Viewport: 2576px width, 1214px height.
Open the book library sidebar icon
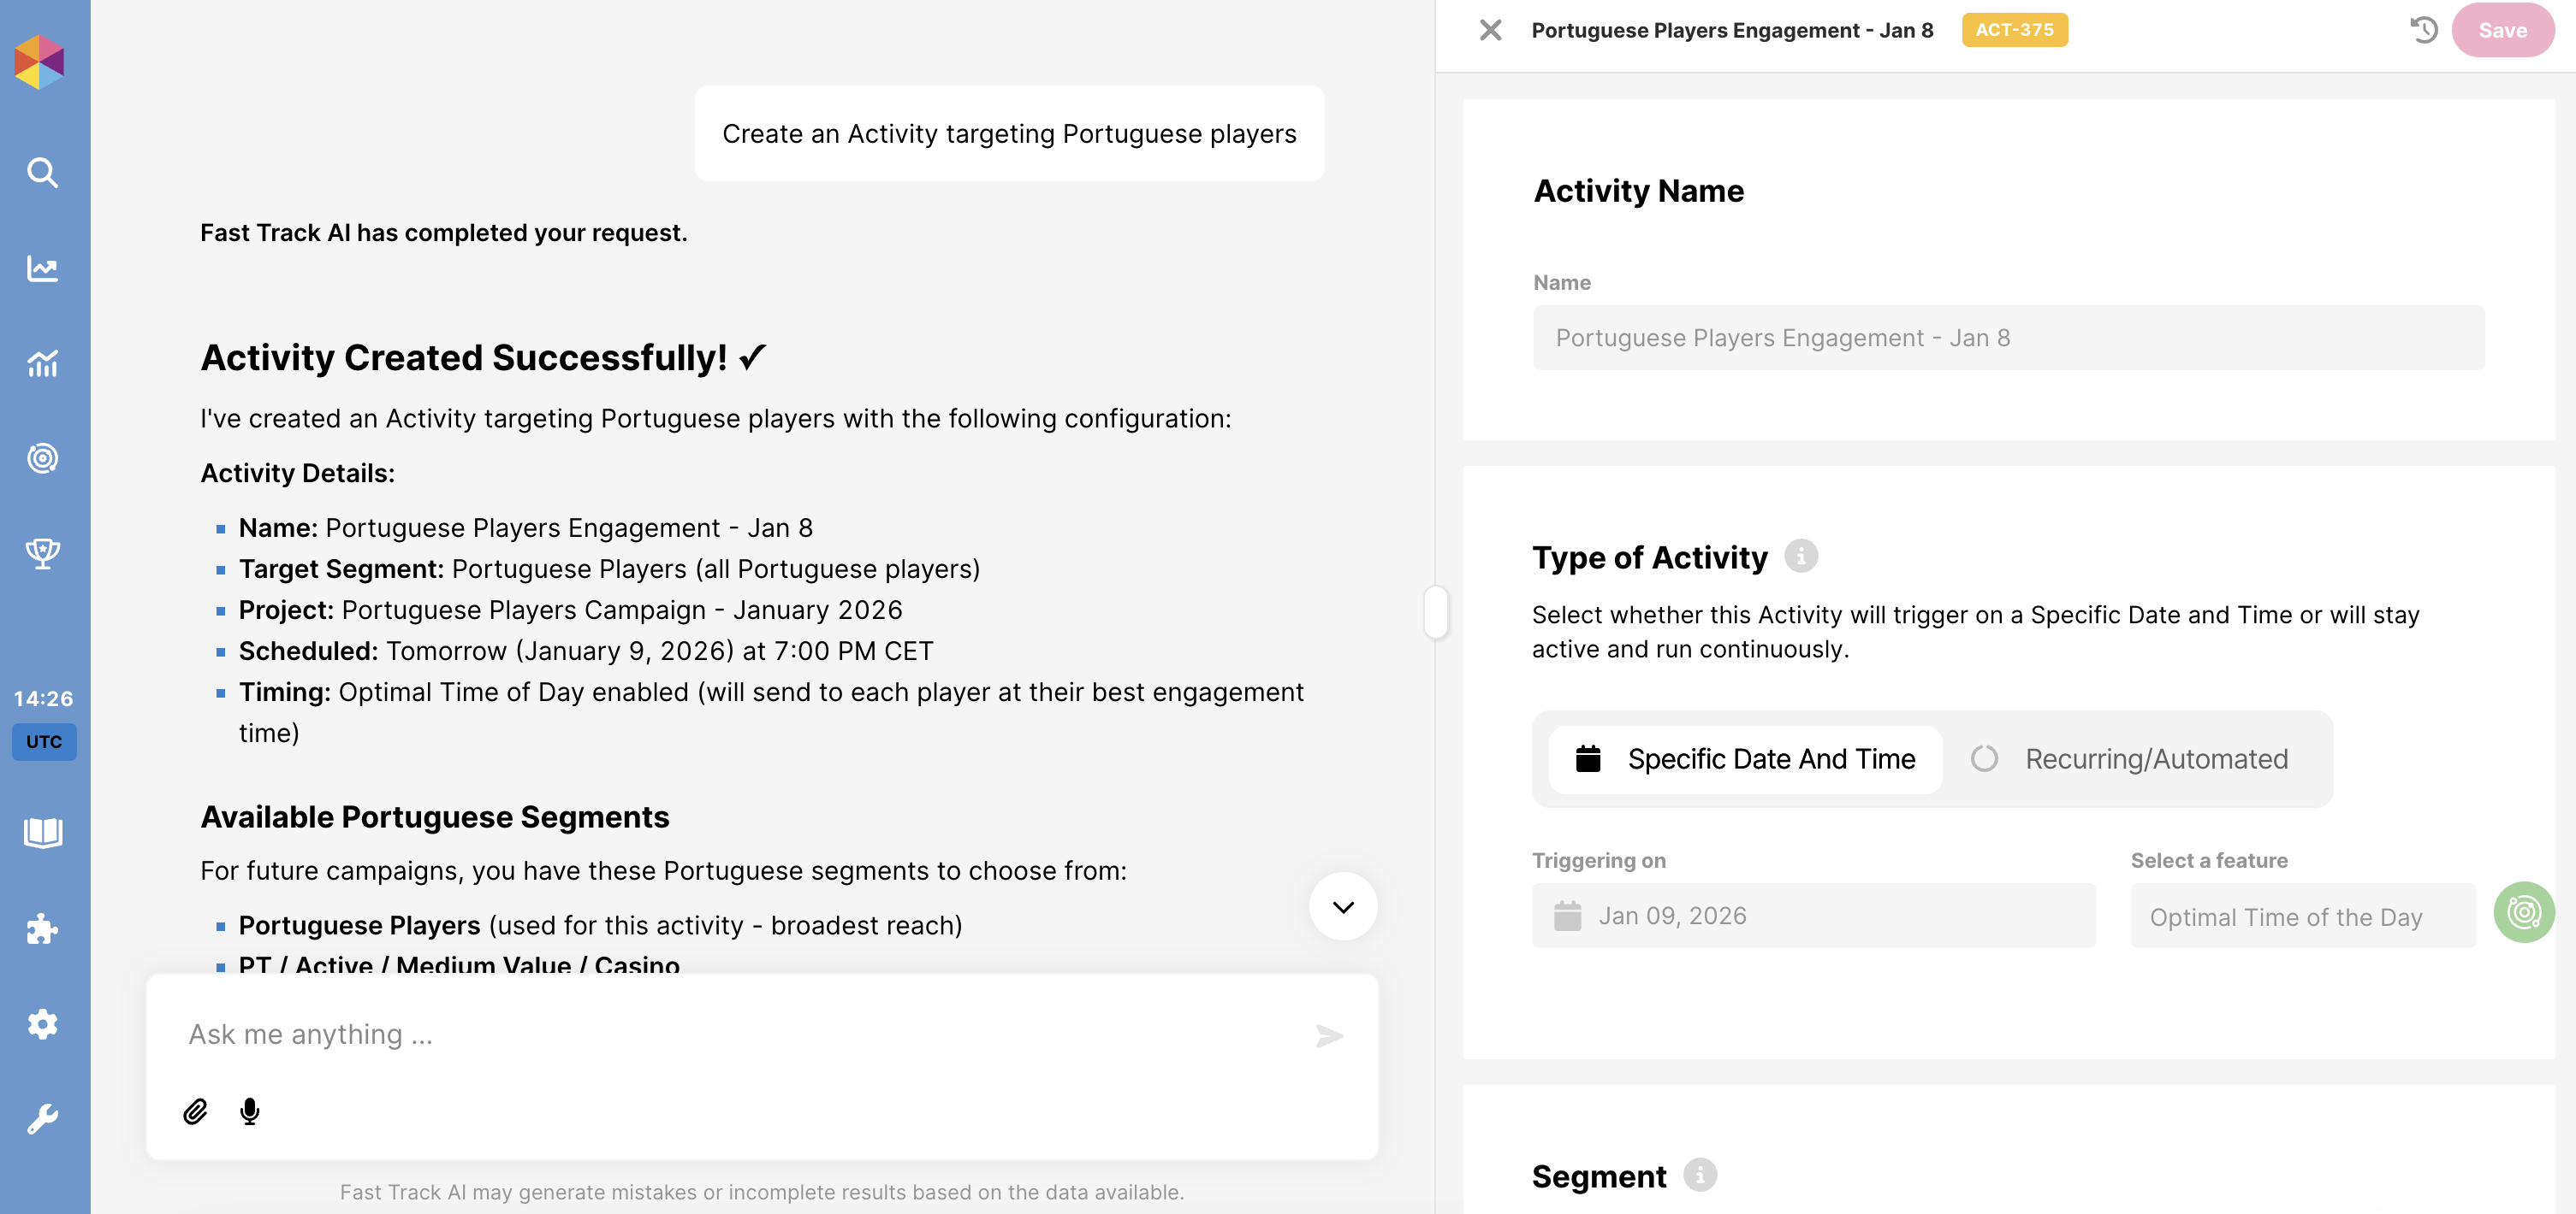[42, 833]
